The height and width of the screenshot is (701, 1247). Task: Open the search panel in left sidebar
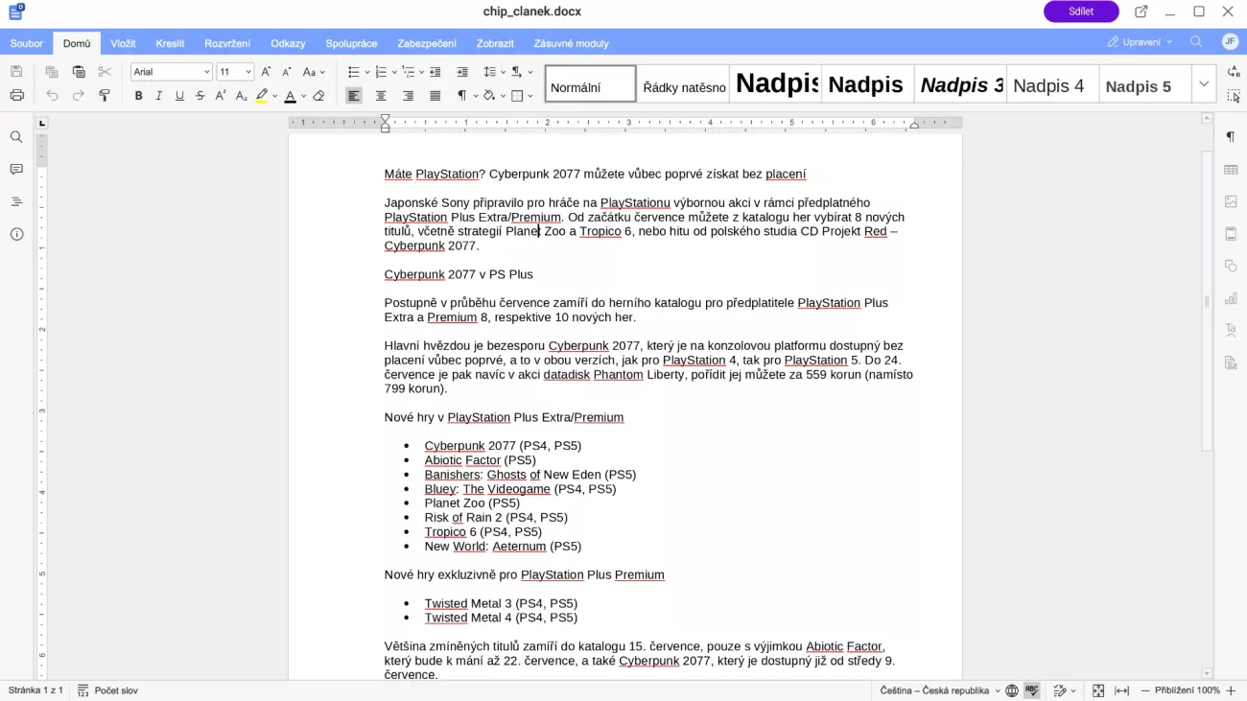pos(16,137)
